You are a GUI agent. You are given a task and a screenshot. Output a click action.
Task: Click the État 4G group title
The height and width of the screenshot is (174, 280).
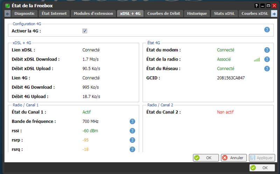(x=154, y=43)
